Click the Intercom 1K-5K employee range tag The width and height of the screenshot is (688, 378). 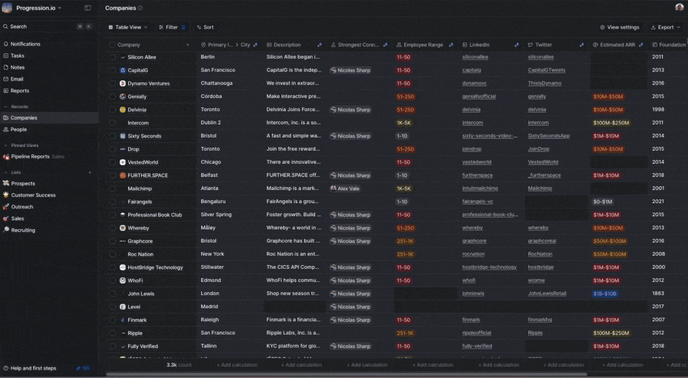[x=404, y=123]
